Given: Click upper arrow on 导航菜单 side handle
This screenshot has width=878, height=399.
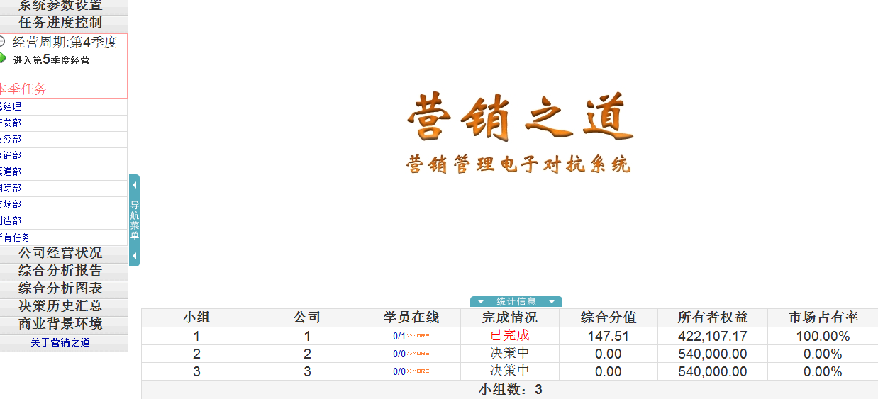Looking at the screenshot, I should tap(134, 185).
